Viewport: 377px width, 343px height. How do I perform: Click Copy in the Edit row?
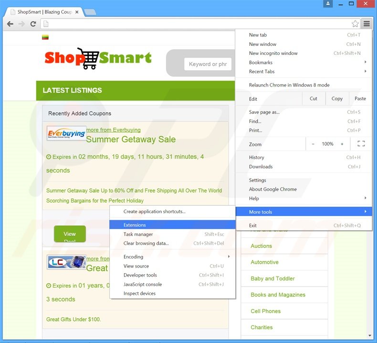(x=337, y=98)
